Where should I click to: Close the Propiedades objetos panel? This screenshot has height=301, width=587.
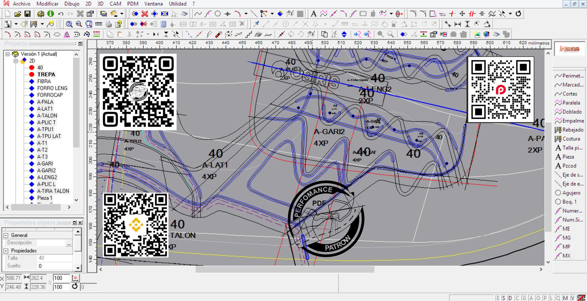(x=80, y=223)
